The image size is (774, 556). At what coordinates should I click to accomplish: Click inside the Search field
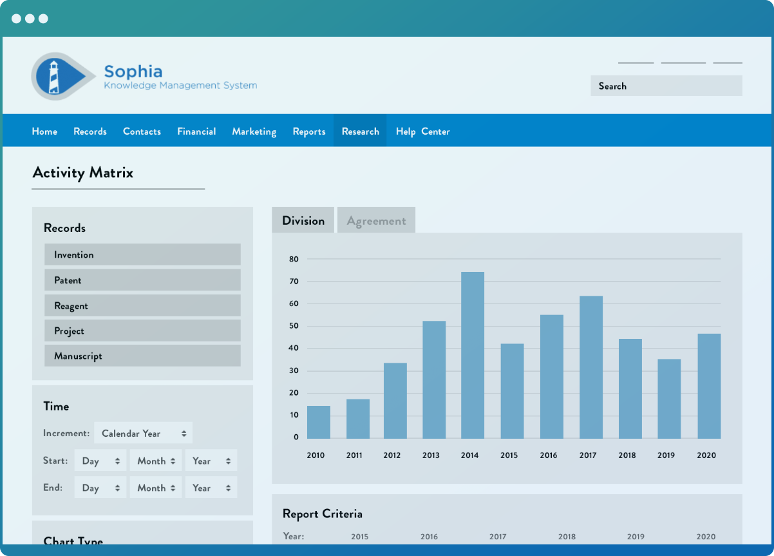click(x=666, y=85)
